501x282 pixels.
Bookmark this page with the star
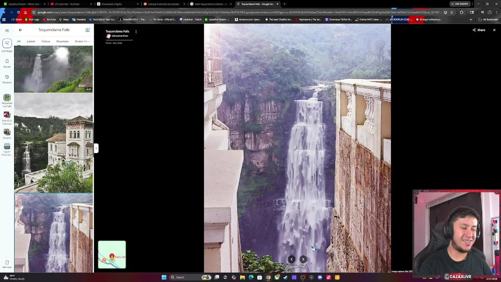tap(451, 12)
